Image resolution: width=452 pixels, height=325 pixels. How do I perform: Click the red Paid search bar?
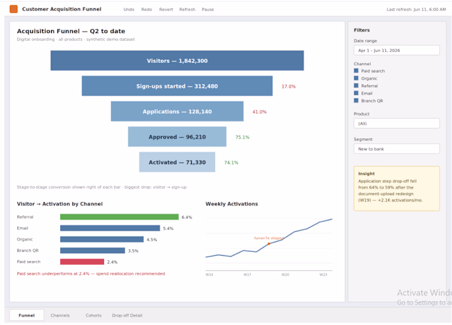[x=82, y=262]
